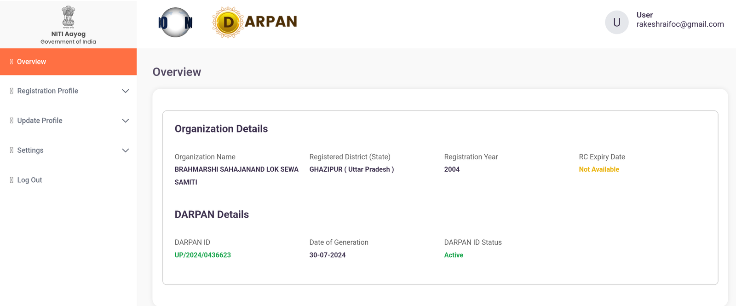Viewport: 736px width, 306px height.
Task: Select Overview in the sidebar
Action: [31, 62]
